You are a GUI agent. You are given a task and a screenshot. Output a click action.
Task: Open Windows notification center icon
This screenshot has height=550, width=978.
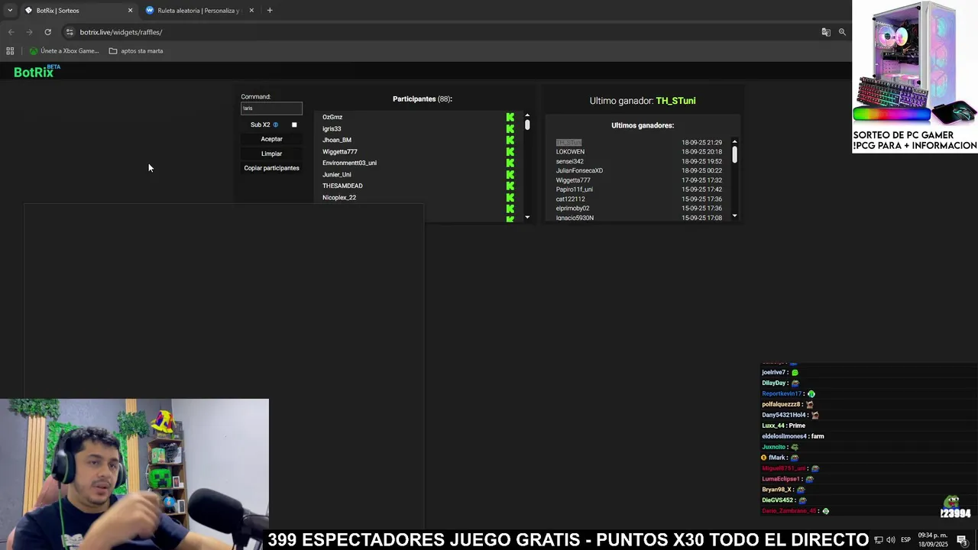click(x=962, y=540)
